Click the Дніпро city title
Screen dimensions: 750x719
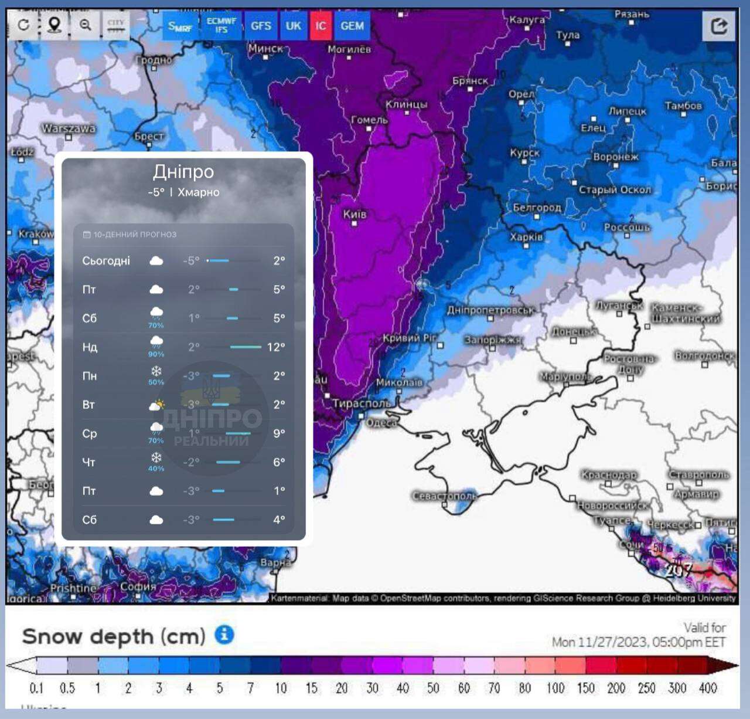[183, 171]
